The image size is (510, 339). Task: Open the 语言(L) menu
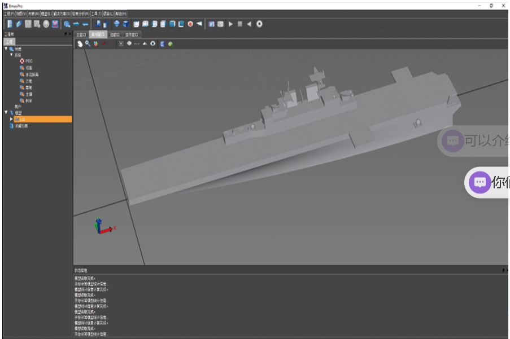(x=108, y=14)
